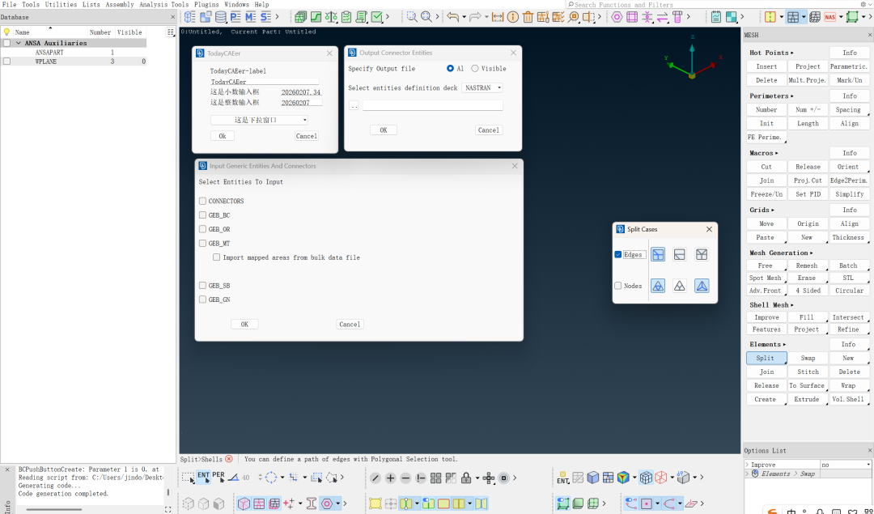Check the GEB_MT checkbox
This screenshot has width=874, height=514.
coord(203,243)
